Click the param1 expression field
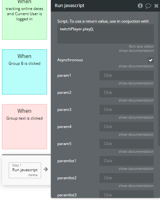The width and height of the screenshot is (160, 206). click(127, 75)
